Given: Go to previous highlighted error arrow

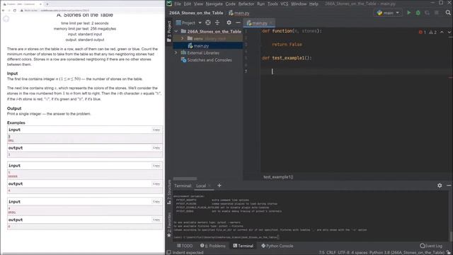Looking at the screenshot, I should tap(442, 32).
